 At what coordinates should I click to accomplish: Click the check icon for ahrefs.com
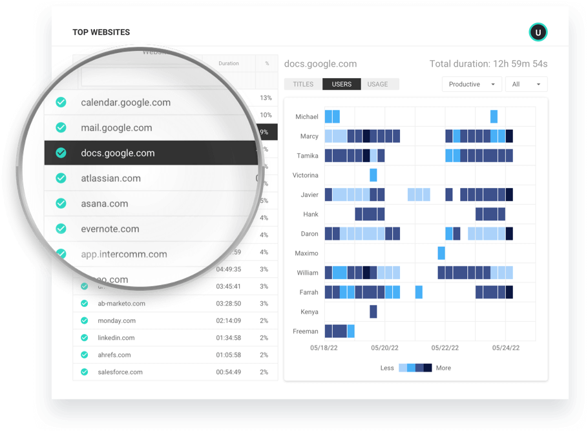[85, 355]
